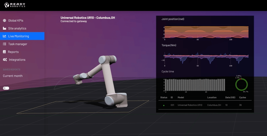Click the Status column header
Screen dimensions: 267x136
pos(164,98)
